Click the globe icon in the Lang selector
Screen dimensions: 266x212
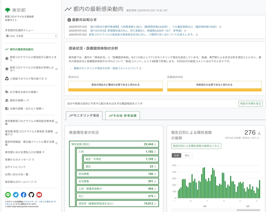[7, 36]
